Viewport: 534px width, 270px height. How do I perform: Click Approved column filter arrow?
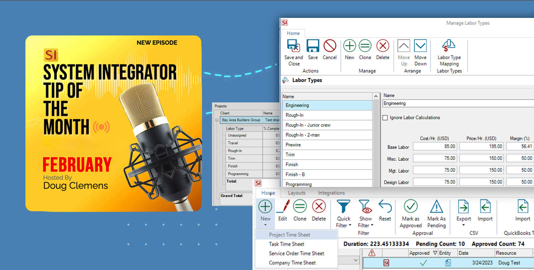[435, 253]
